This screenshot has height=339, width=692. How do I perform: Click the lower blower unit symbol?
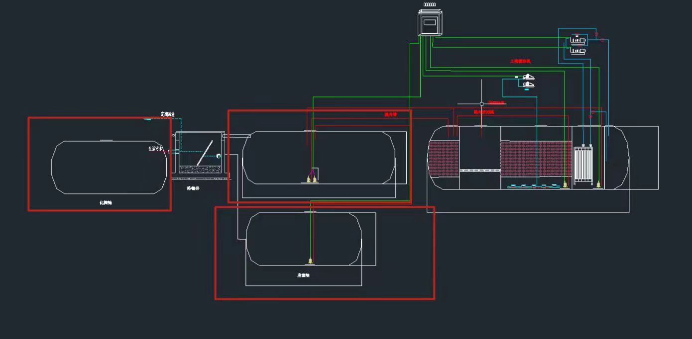(x=577, y=50)
